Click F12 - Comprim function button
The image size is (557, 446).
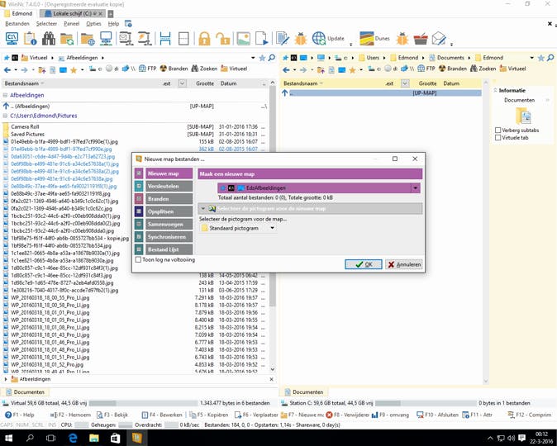click(529, 415)
